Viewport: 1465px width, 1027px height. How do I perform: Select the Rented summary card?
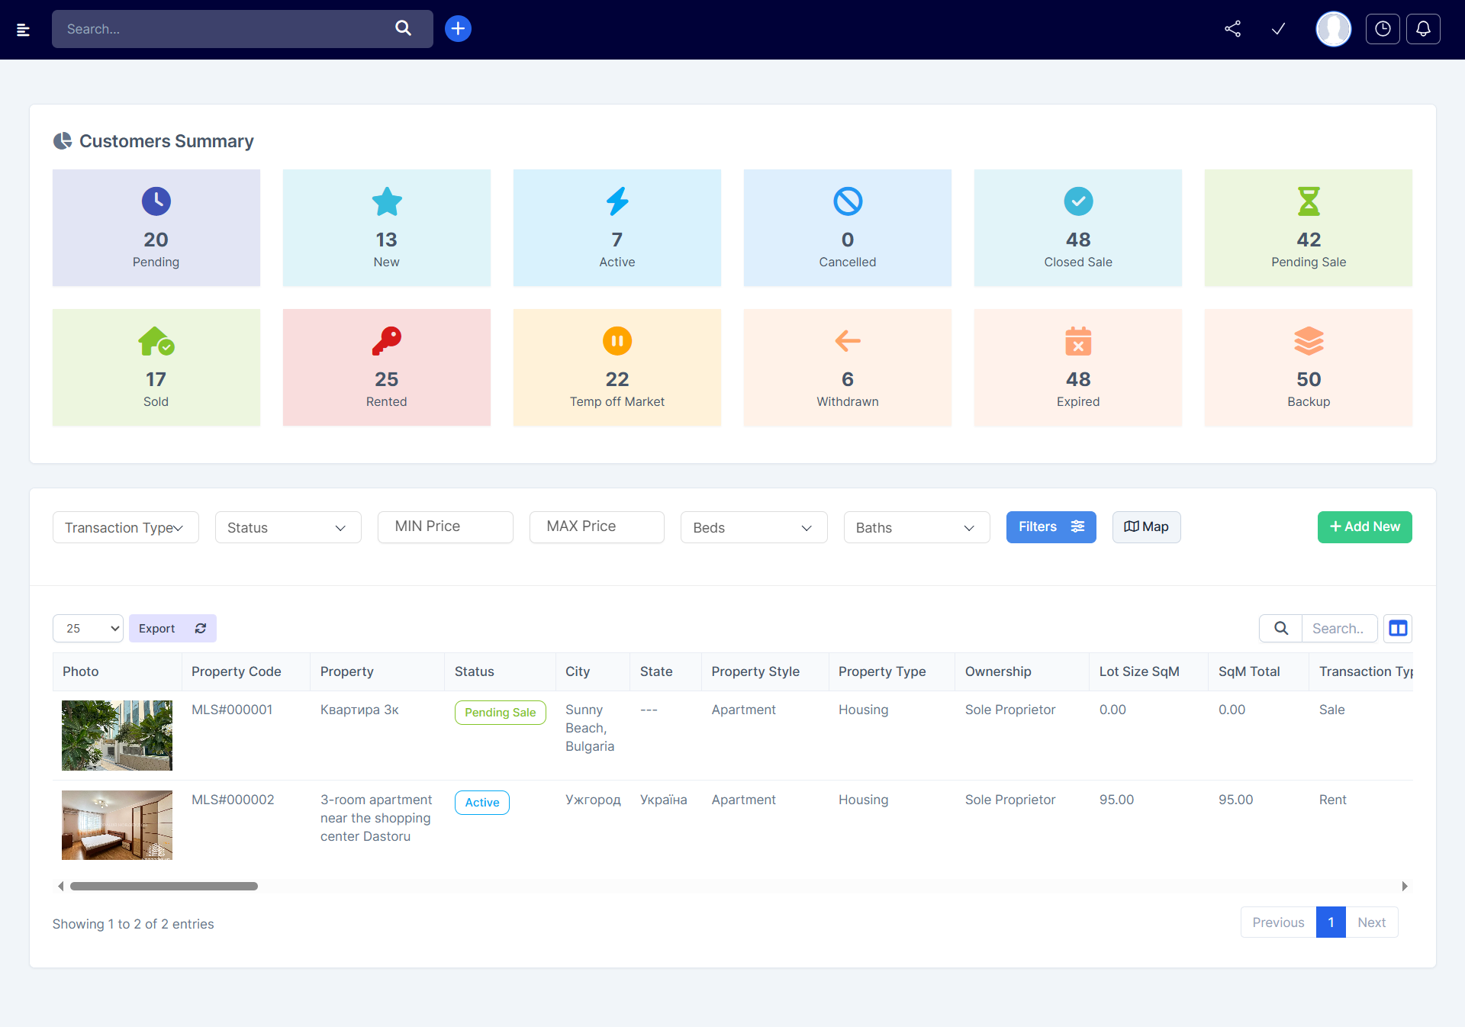[x=386, y=368]
